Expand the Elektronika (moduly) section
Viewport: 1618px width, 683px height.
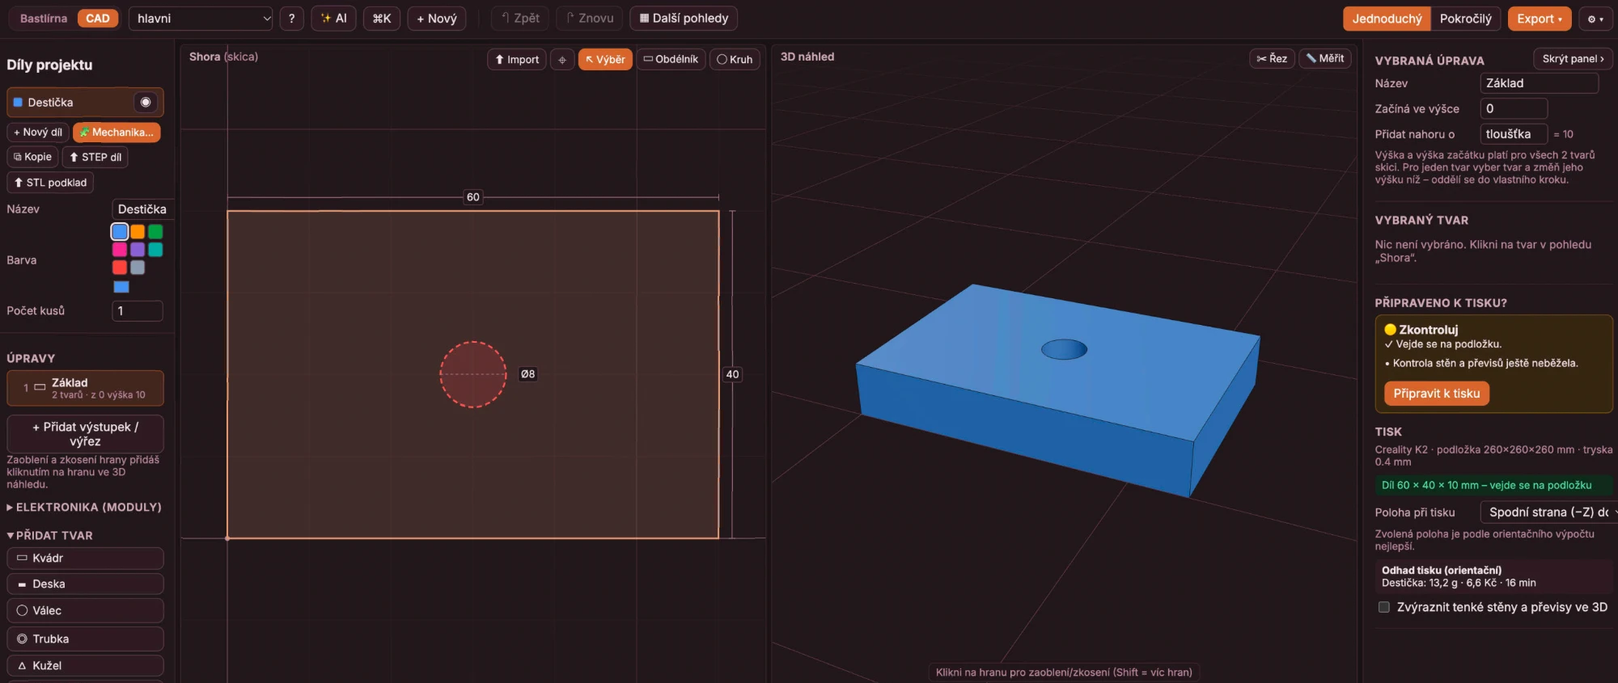pyautogui.click(x=84, y=508)
